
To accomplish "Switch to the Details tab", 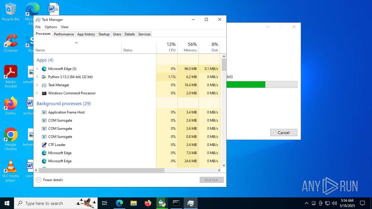I will [x=130, y=34].
